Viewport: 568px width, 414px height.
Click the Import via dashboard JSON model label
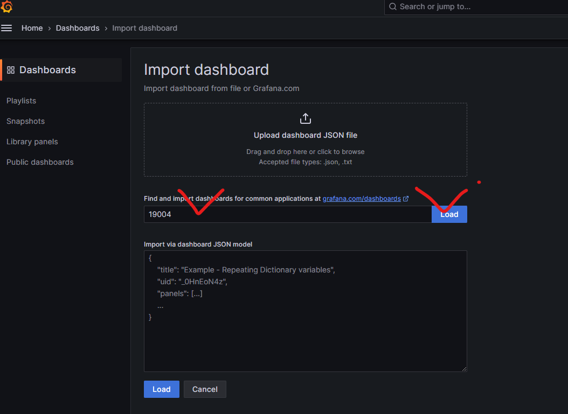click(x=198, y=244)
